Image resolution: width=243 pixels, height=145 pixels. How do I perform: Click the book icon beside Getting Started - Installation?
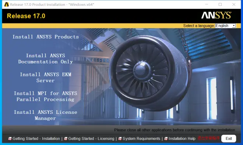[x=10, y=139]
